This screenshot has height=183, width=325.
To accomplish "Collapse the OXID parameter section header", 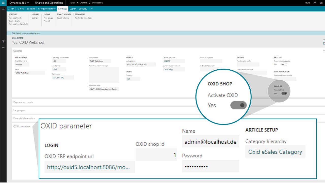I will tap(22, 126).
